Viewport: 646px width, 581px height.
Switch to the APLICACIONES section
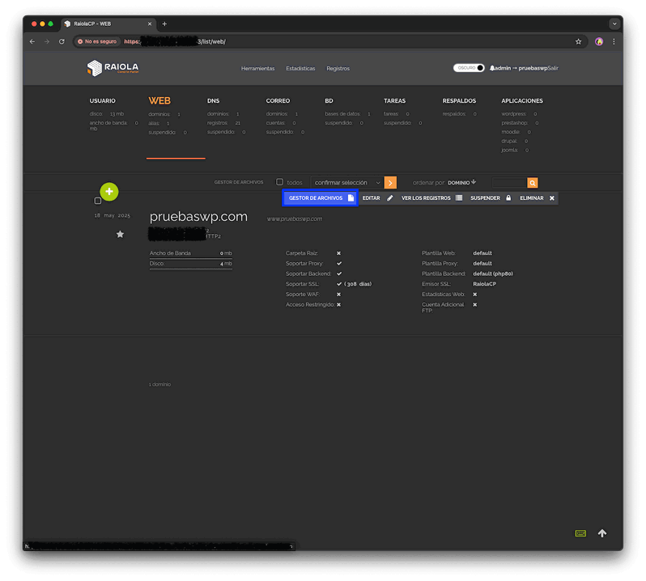pos(521,100)
